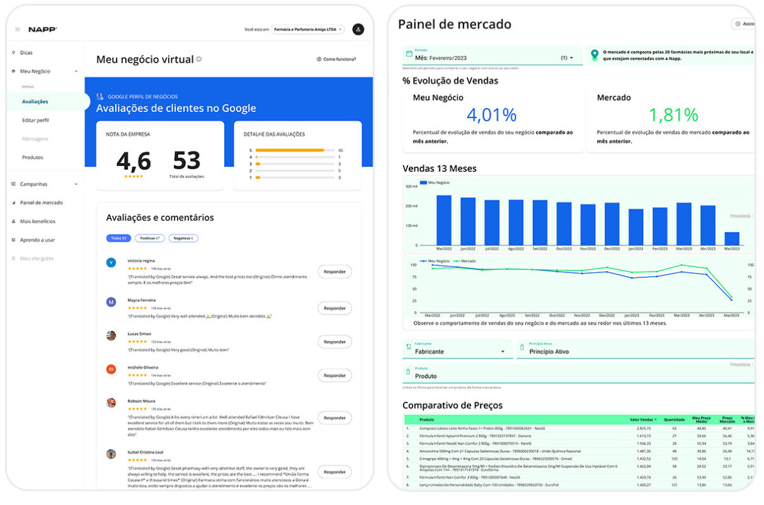Viewport: 764px width, 505px height.
Task: Open Editar perfil in the sidebar
Action: pos(35,120)
